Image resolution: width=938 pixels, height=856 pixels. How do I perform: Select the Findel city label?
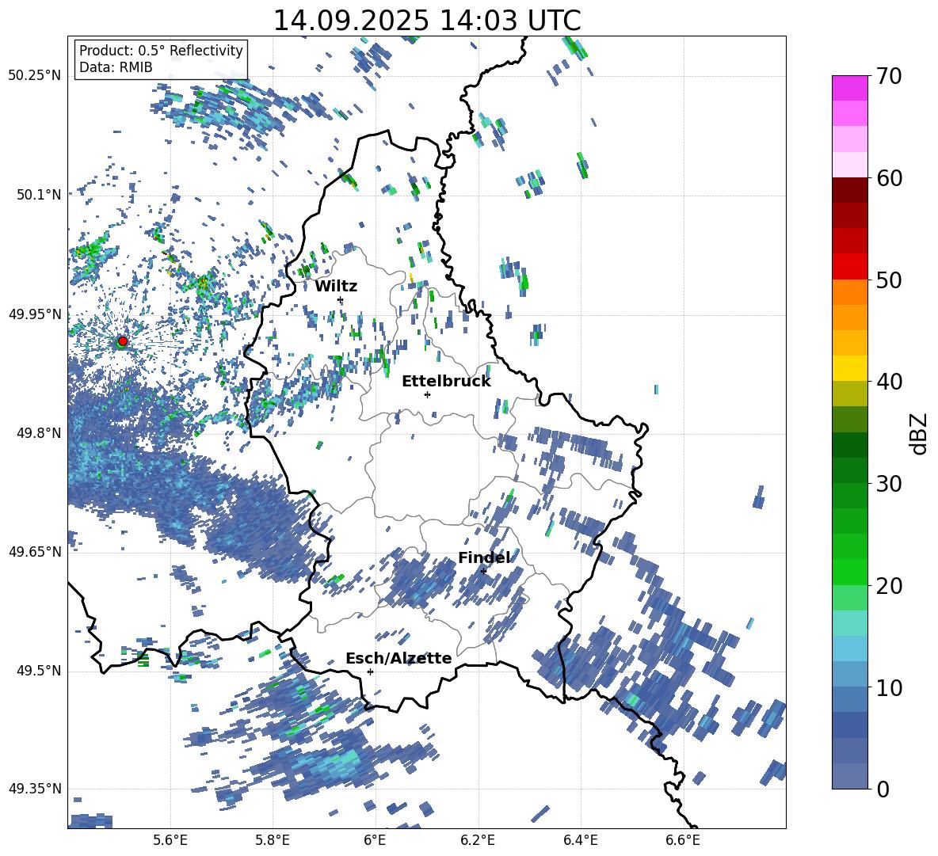484,558
